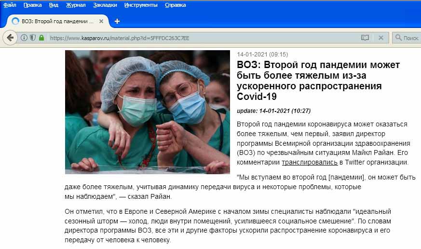Screen dimensions: 421x249
Task: Click the update: 14-01-2021 (10:27) line
Action: [x=273, y=111]
